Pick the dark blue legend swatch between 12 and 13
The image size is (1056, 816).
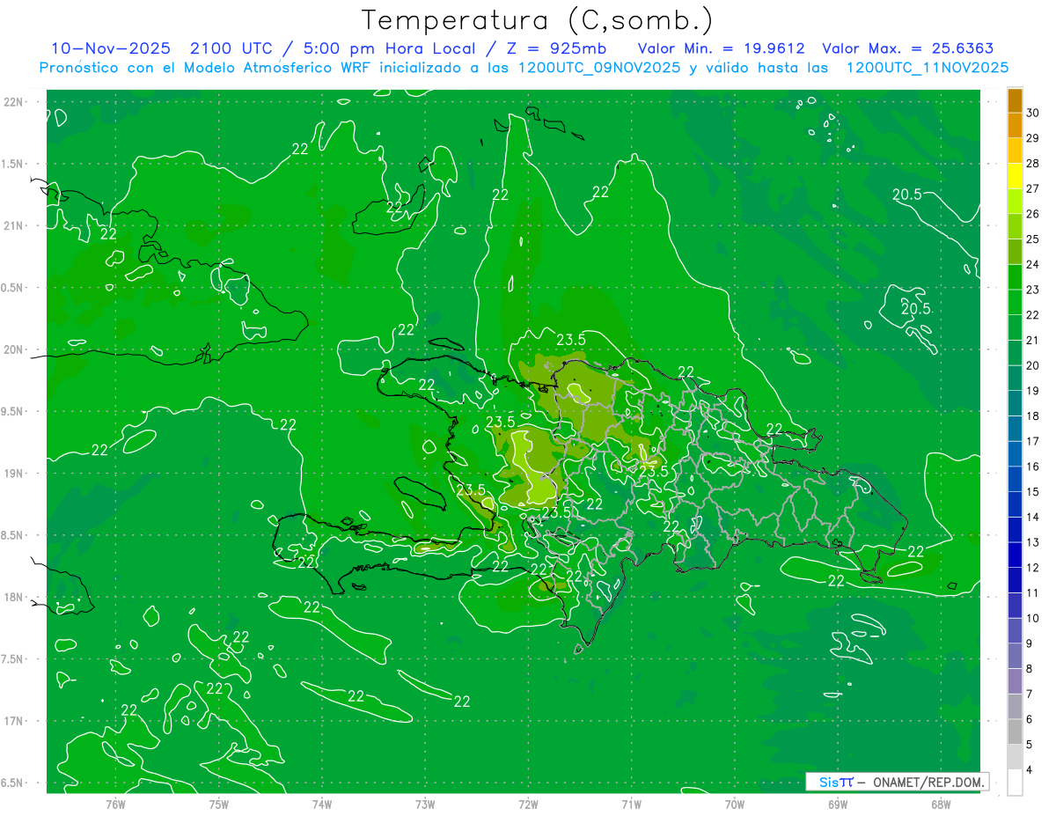1015,555
